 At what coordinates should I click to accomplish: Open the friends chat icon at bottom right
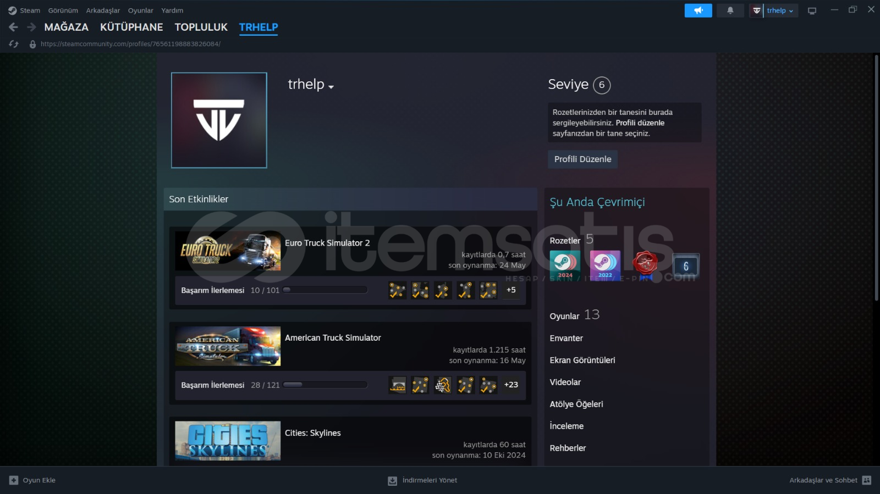[x=867, y=480]
